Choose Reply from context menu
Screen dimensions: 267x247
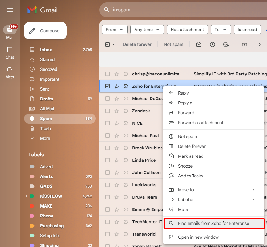[x=214, y=93]
